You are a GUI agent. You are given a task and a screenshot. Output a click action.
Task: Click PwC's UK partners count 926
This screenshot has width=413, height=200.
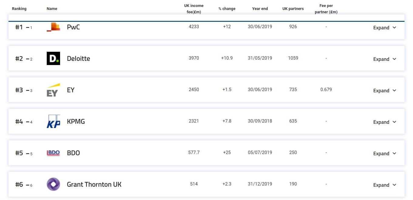click(293, 26)
